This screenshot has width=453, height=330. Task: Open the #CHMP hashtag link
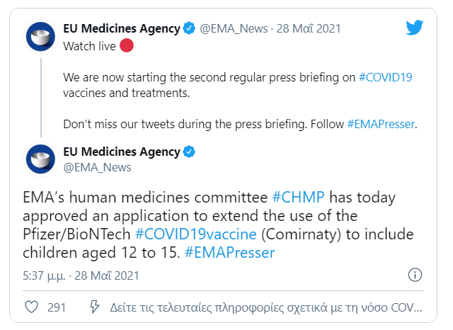tap(298, 198)
